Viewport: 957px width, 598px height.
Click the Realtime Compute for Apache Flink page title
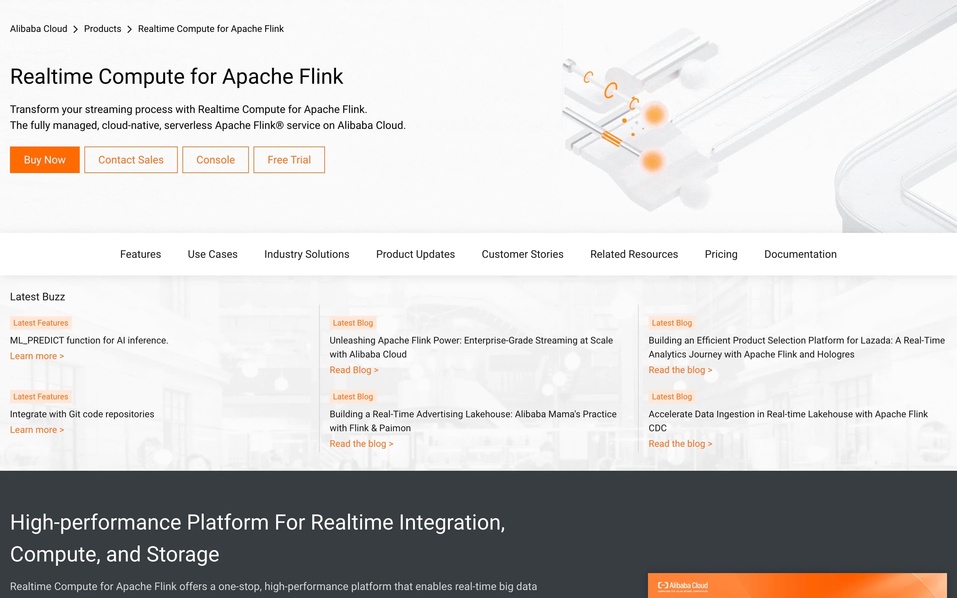pyautogui.click(x=176, y=76)
